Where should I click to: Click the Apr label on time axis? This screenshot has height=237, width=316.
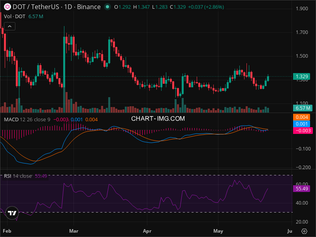point(147,231)
